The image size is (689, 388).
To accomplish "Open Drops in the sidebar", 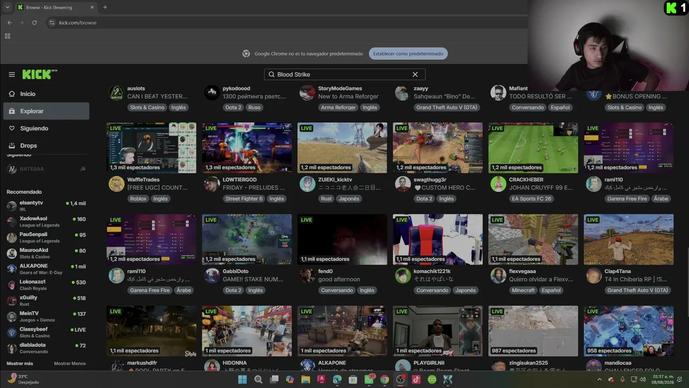I will click(x=46, y=145).
